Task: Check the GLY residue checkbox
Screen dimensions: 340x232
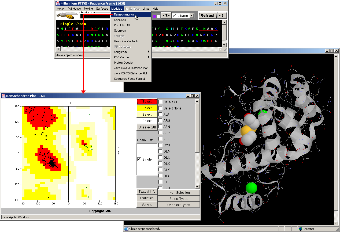Action: point(160,170)
